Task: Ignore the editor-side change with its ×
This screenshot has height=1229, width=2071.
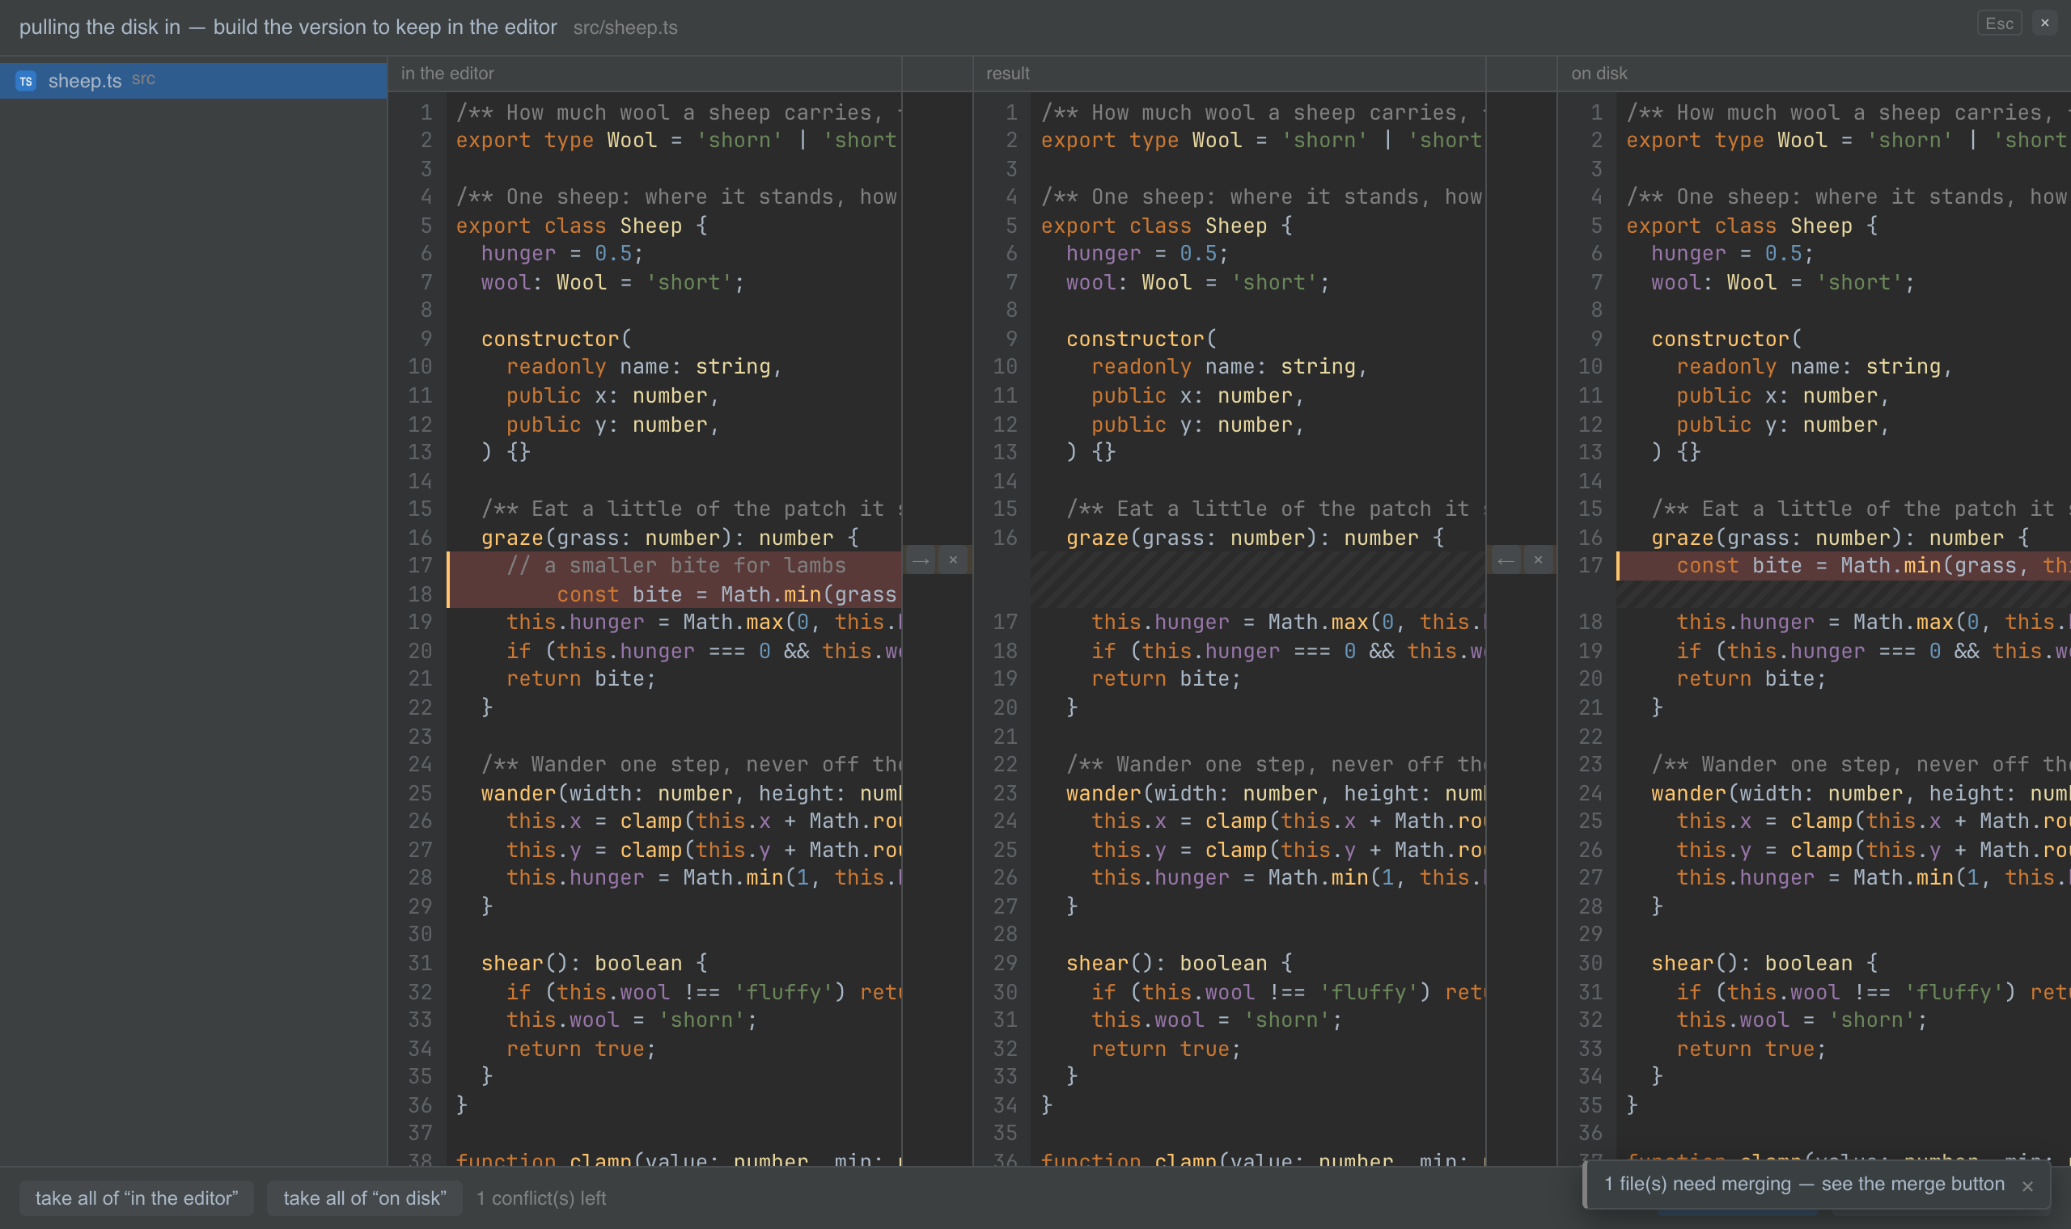Action: tap(954, 560)
